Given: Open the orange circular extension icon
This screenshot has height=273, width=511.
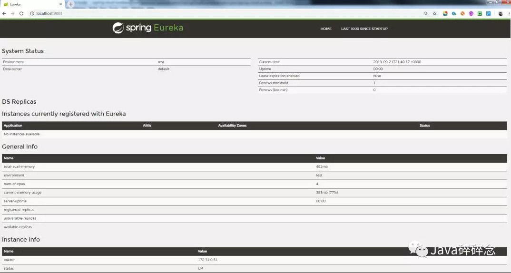Looking at the screenshot, I should [x=462, y=13].
